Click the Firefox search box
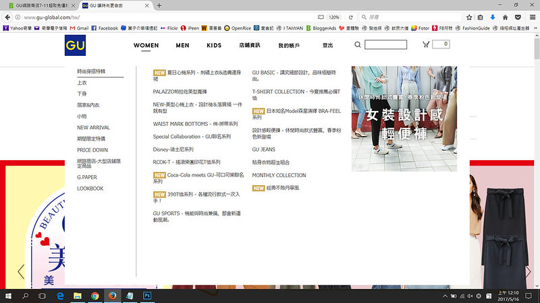The image size is (540, 303). (410, 18)
